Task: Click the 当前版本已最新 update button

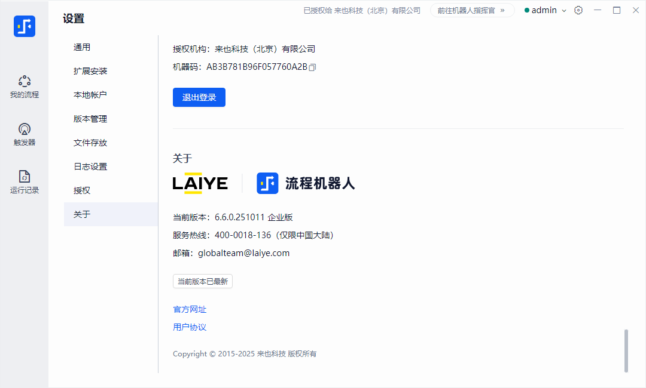Action: coord(202,281)
